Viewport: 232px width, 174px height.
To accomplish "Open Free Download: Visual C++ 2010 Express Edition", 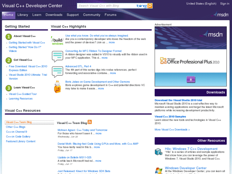I will click(28, 68).
